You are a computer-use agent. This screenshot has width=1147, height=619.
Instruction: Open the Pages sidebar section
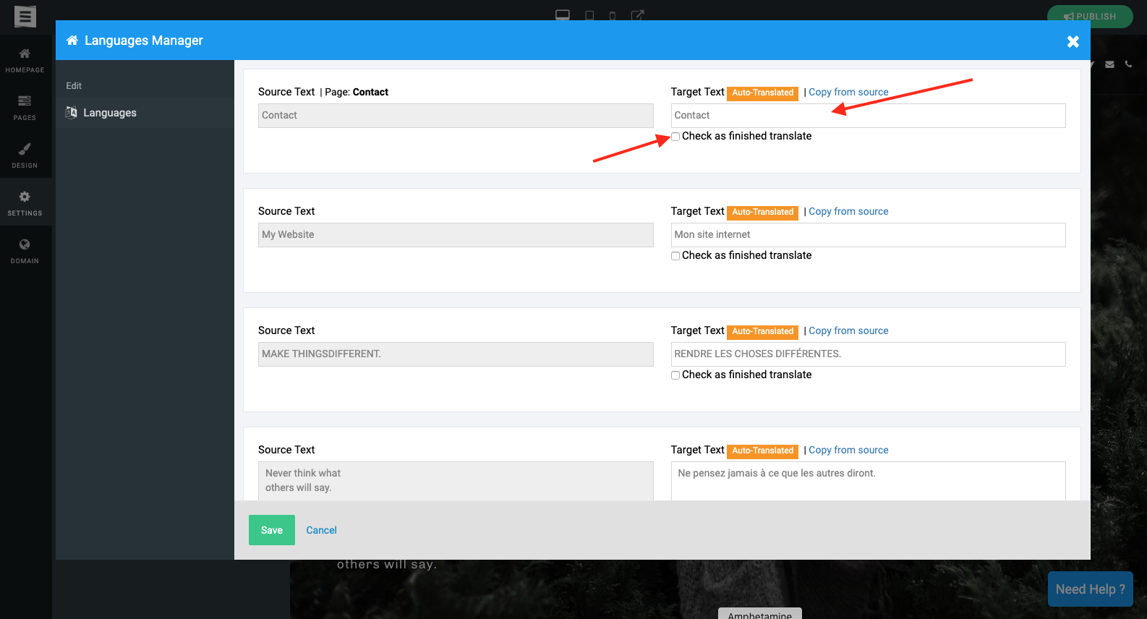[25, 108]
